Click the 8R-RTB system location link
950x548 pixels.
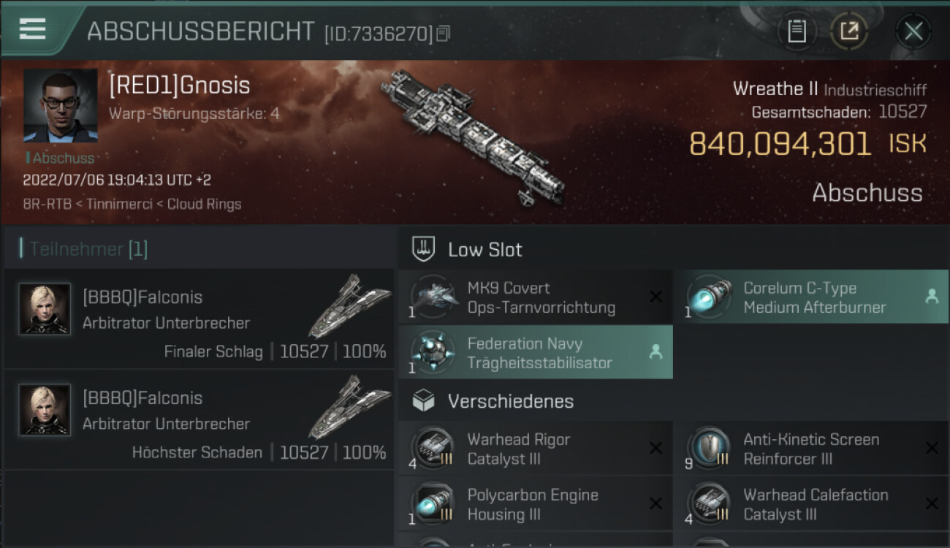(47, 204)
